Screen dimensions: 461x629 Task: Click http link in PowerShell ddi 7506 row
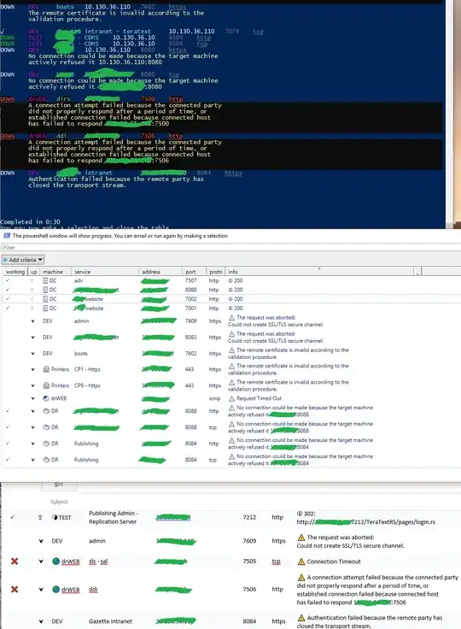[176, 136]
